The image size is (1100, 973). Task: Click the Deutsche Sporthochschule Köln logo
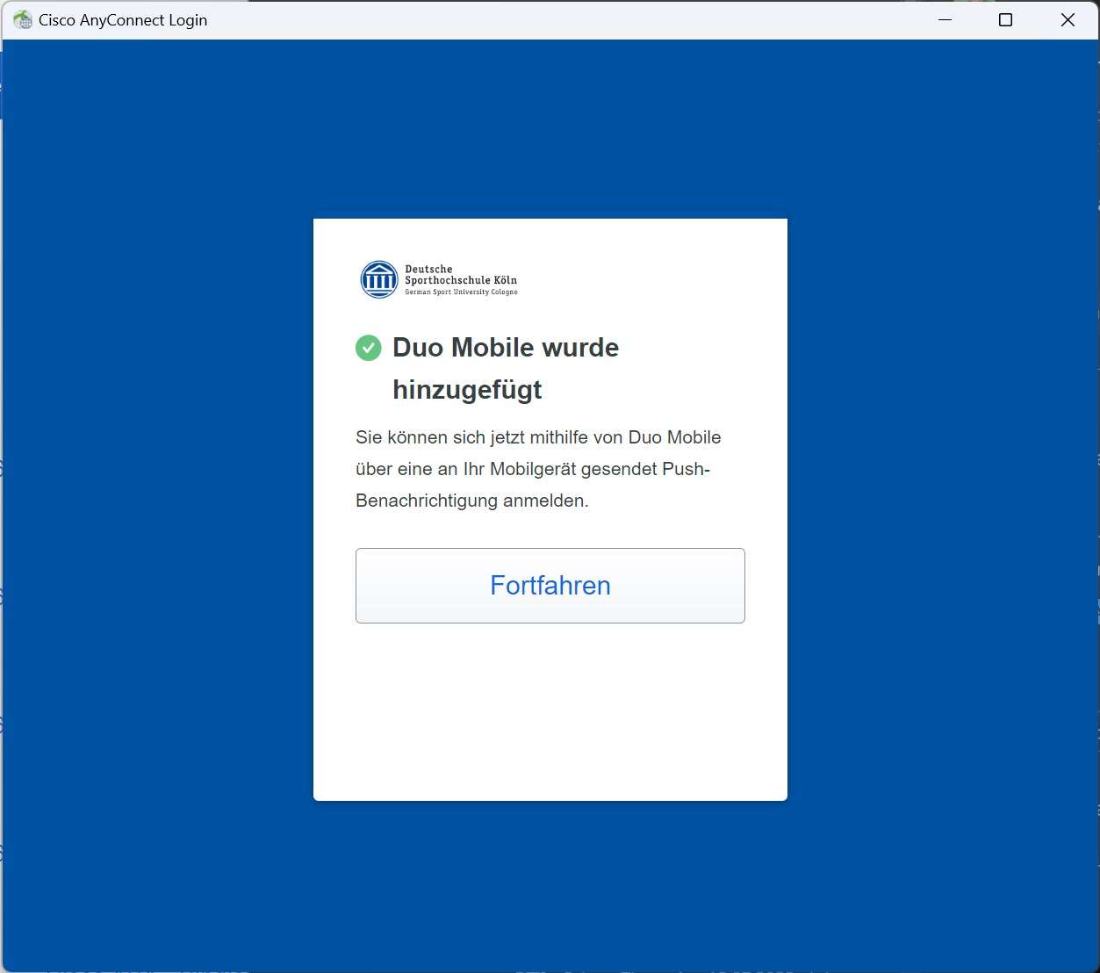(439, 279)
